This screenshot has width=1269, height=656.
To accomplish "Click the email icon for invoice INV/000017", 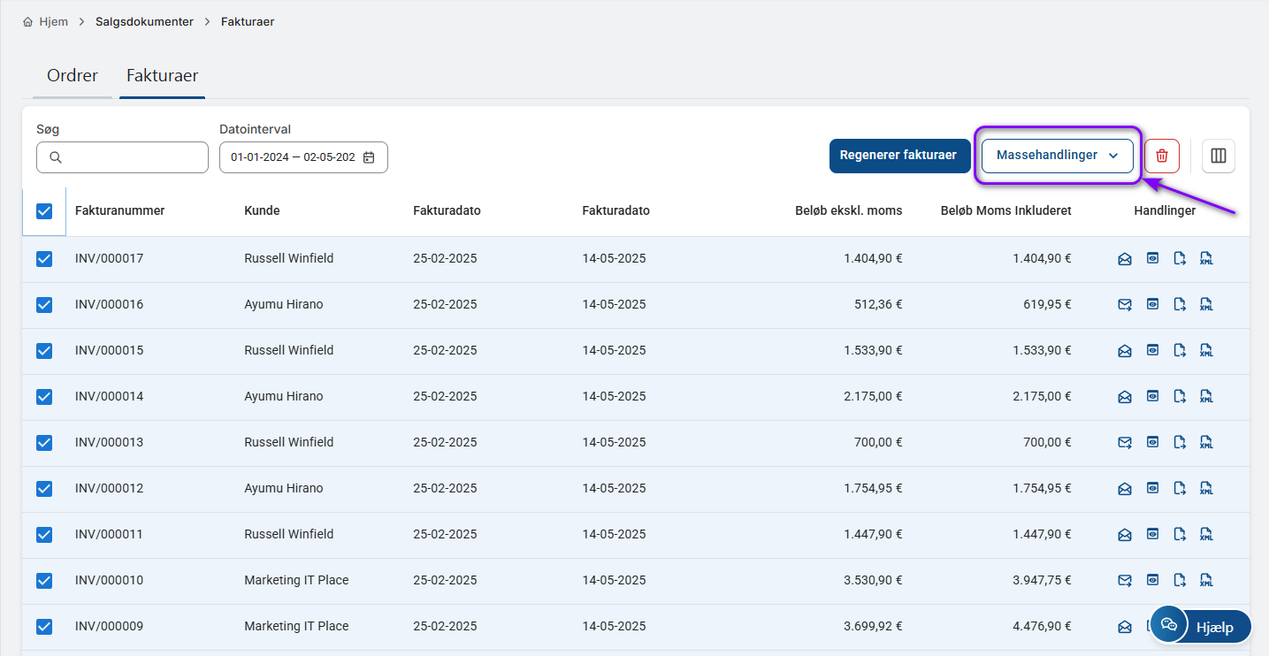I will click(1125, 259).
